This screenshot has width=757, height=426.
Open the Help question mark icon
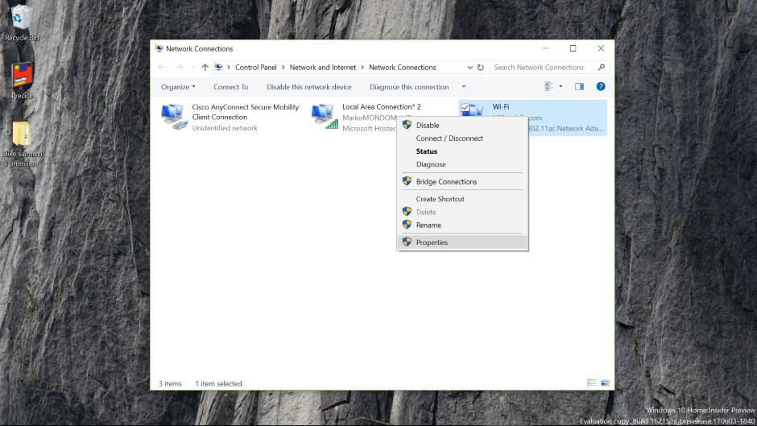pos(600,86)
